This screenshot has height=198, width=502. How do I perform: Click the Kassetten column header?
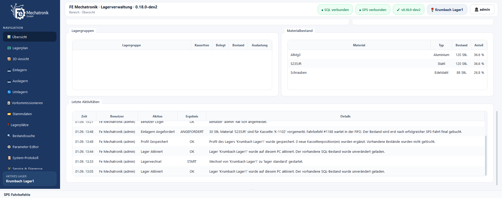202,45
